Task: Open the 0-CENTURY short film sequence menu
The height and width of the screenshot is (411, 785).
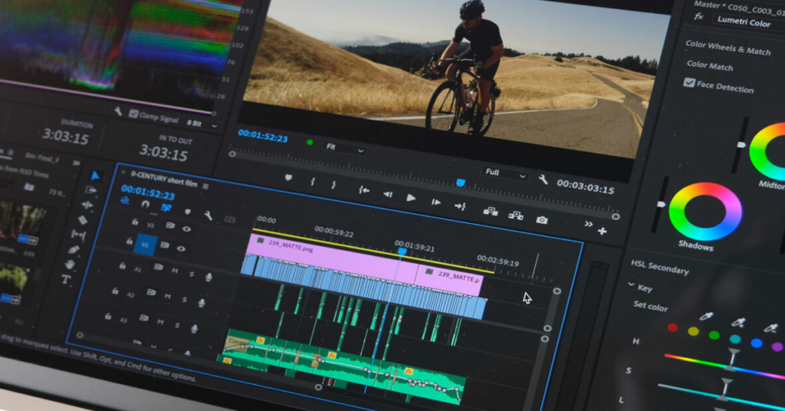Action: pyautogui.click(x=205, y=186)
